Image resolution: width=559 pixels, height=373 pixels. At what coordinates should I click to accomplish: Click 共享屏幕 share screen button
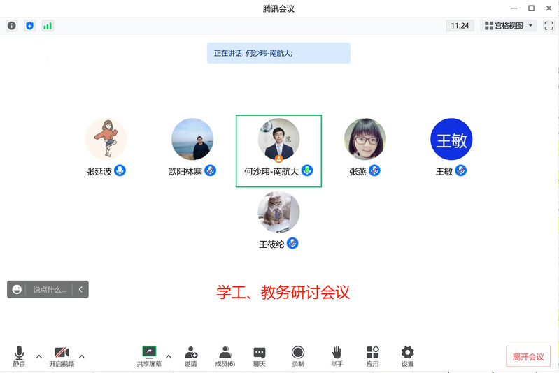click(149, 356)
